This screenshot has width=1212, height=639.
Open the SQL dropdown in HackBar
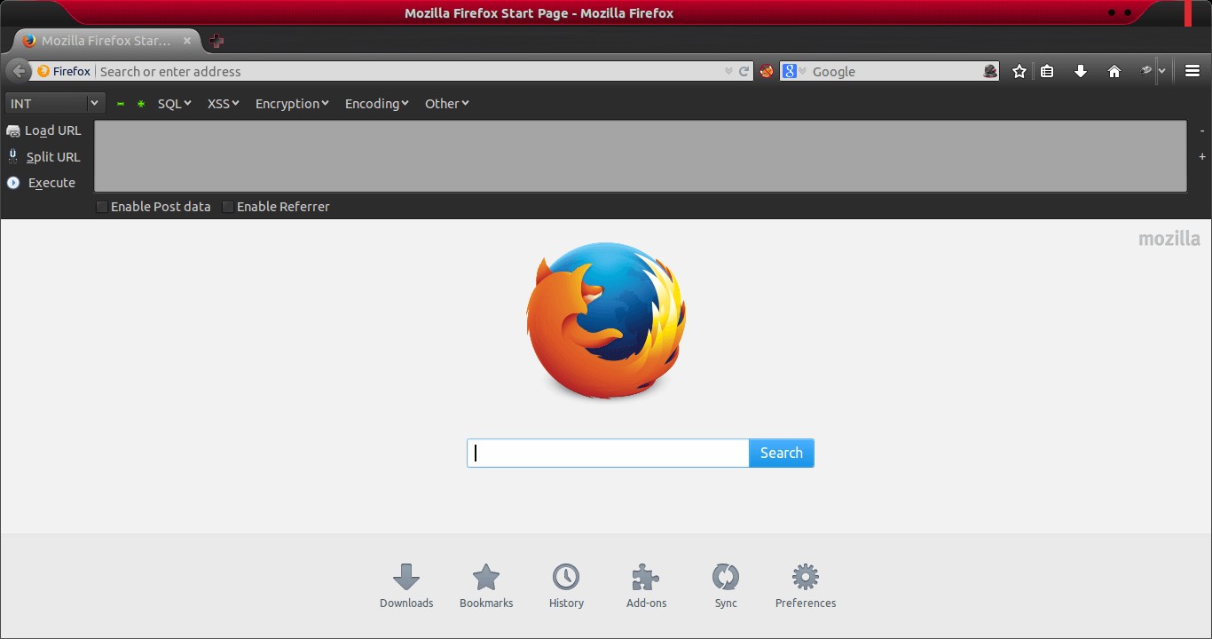(174, 104)
